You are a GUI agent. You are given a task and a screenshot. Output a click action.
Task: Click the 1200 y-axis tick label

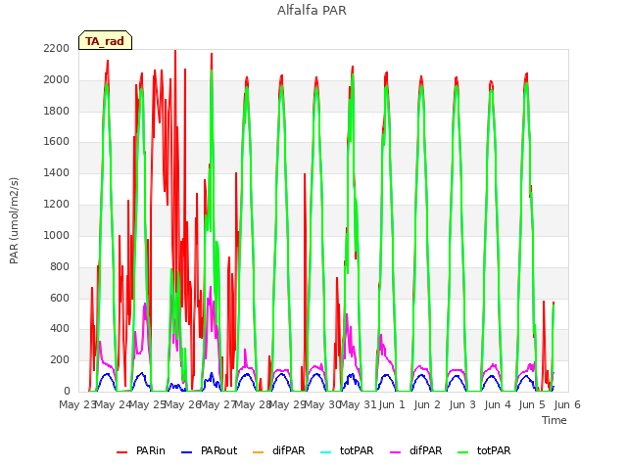pos(57,204)
